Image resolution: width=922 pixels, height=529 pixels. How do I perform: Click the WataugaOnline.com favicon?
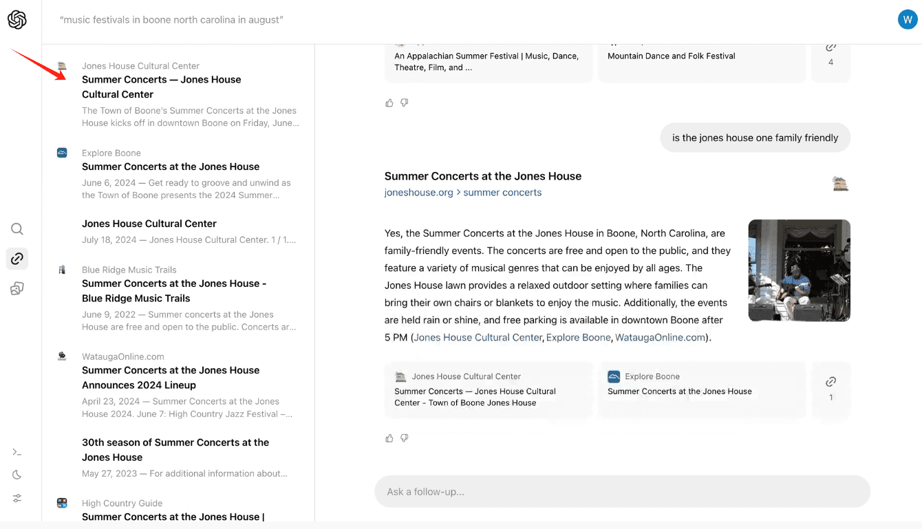coord(62,356)
